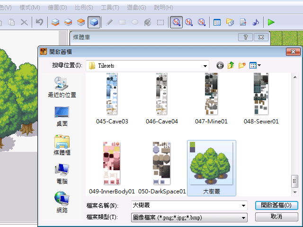
Task: Open the 遊戲(G) menu
Action: 136,8
